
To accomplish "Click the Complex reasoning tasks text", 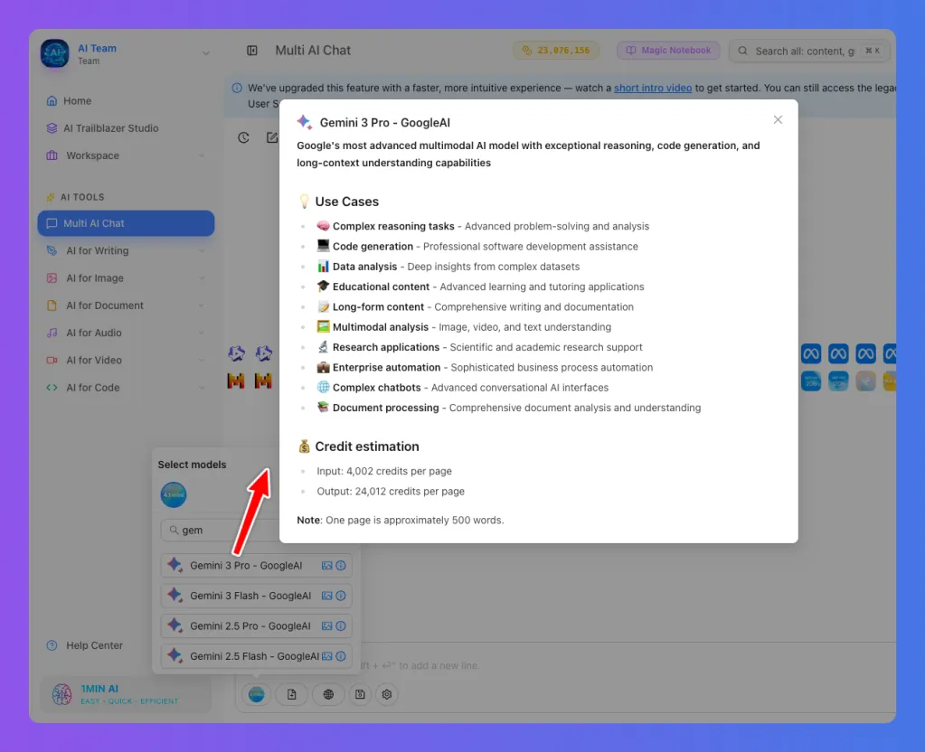I will (393, 226).
